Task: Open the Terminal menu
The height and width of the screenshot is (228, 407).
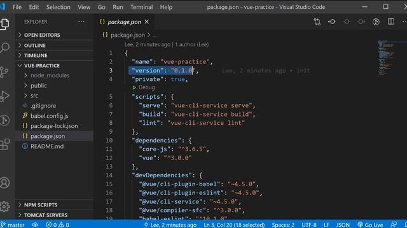Action: [x=141, y=7]
